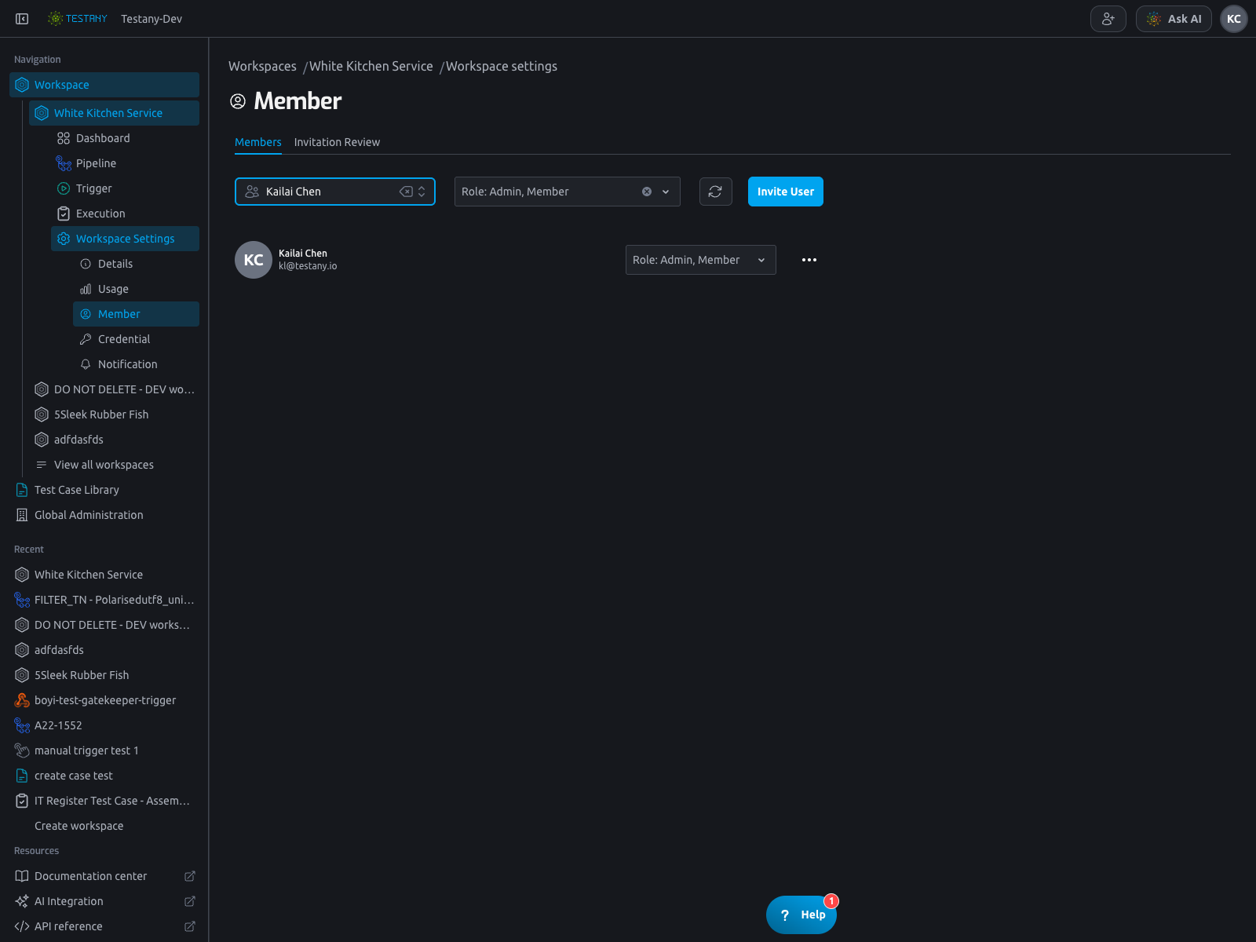Collapse Workspace Settings section
This screenshot has height=942, width=1256.
tap(125, 239)
